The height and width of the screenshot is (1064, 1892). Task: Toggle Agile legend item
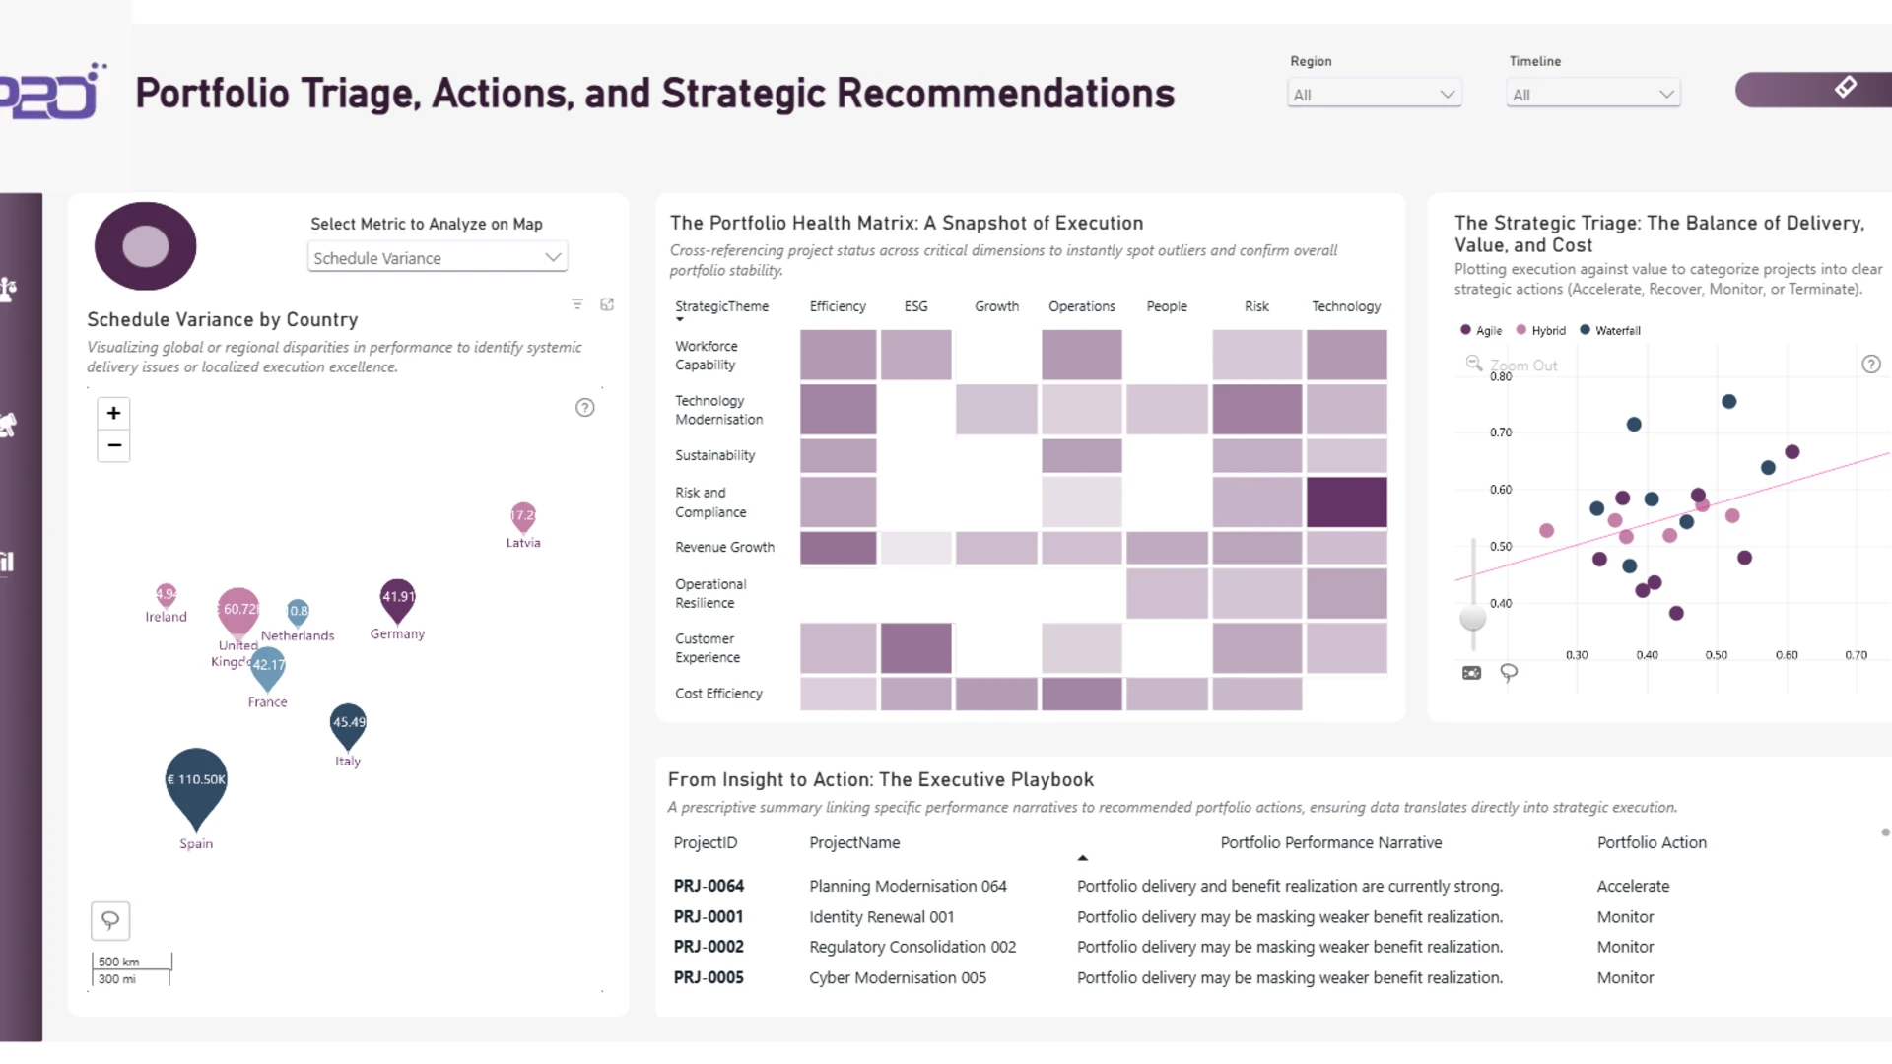1481,330
